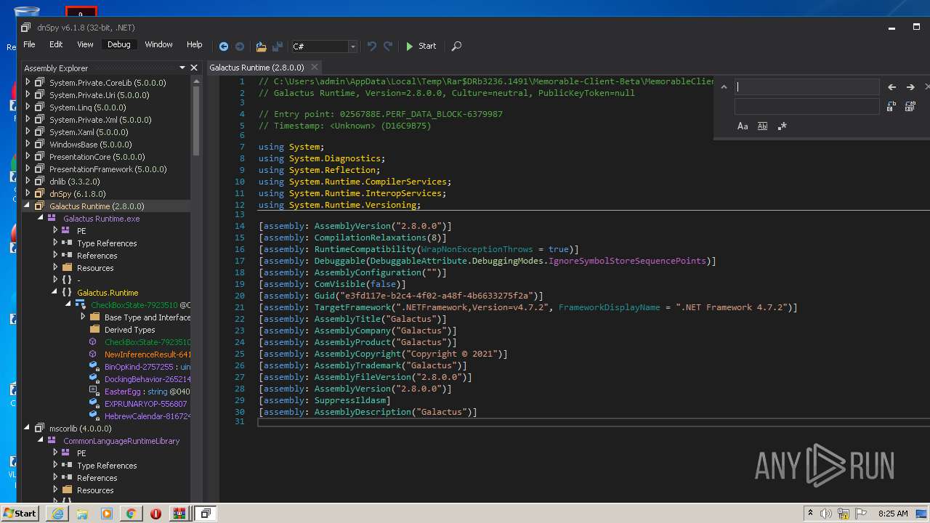Image resolution: width=930 pixels, height=523 pixels.
Task: Open the File menu
Action: click(29, 44)
